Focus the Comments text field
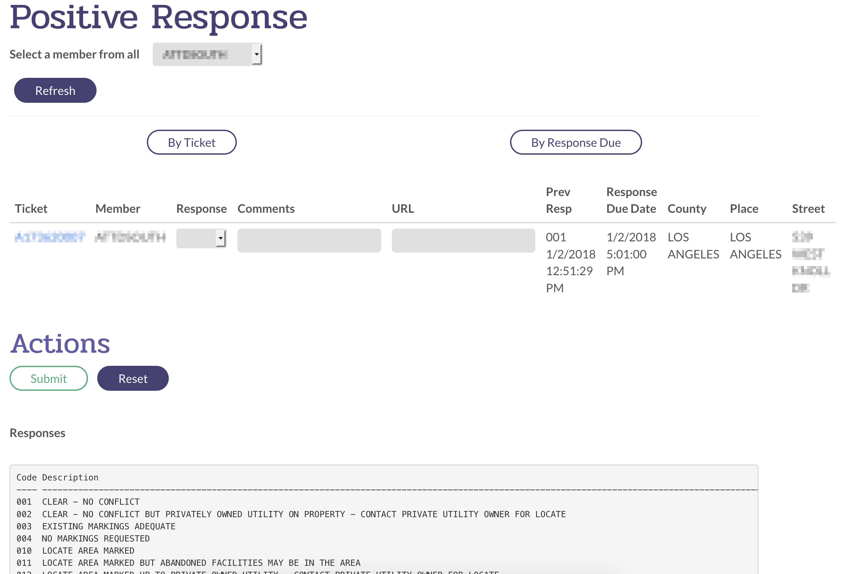Screen dimensions: 852x574 [x=309, y=240]
